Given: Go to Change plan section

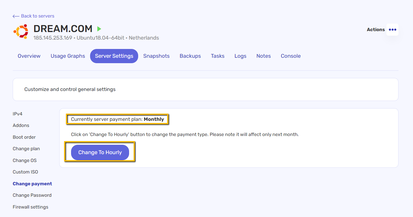Looking at the screenshot, I should click(x=26, y=149).
